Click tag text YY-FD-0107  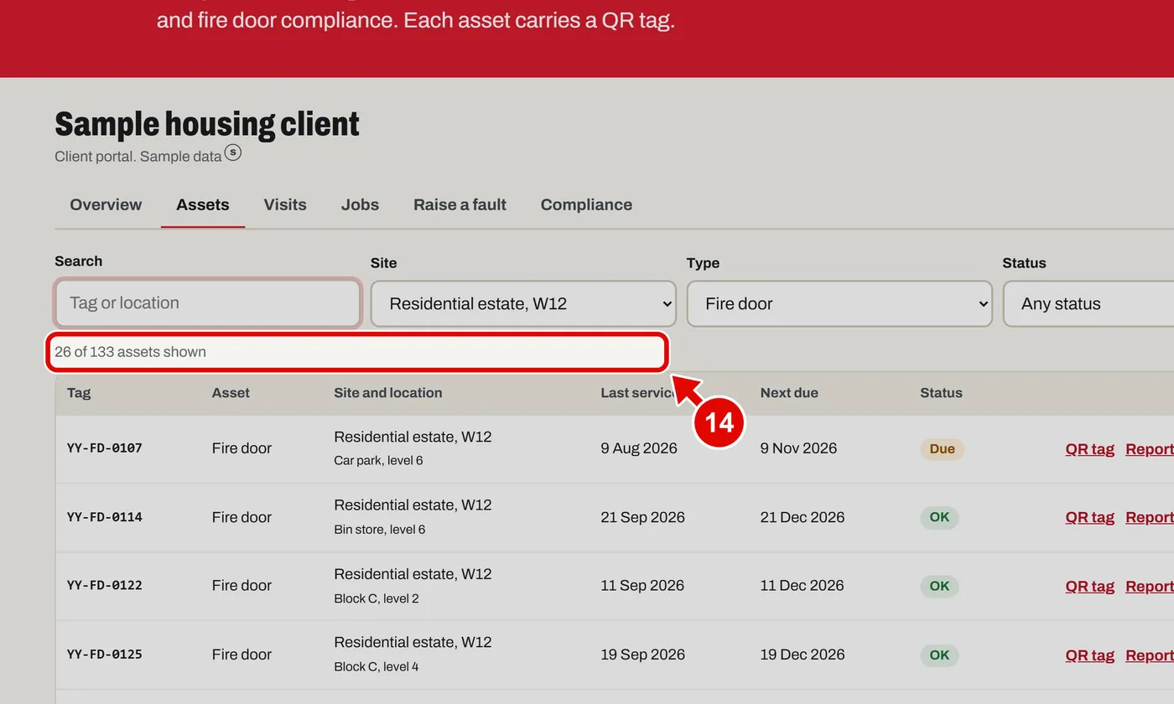point(105,448)
